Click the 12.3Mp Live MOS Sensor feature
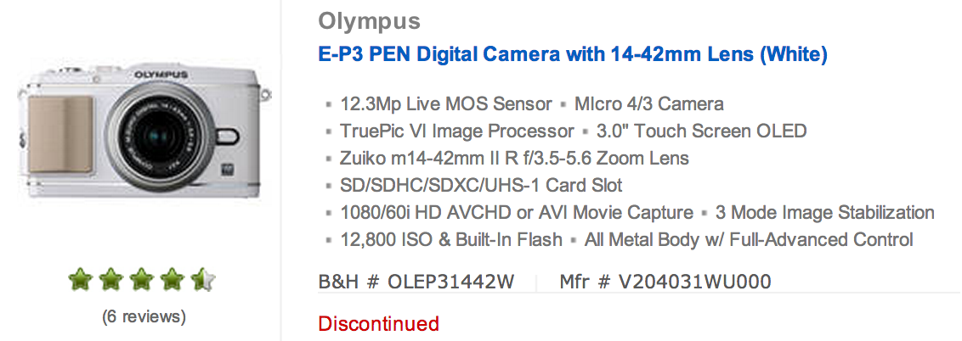 coord(446,104)
